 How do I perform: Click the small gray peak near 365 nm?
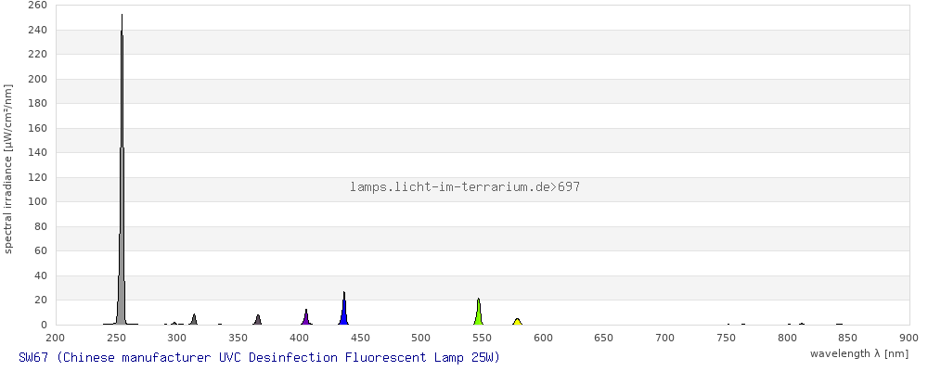click(258, 320)
